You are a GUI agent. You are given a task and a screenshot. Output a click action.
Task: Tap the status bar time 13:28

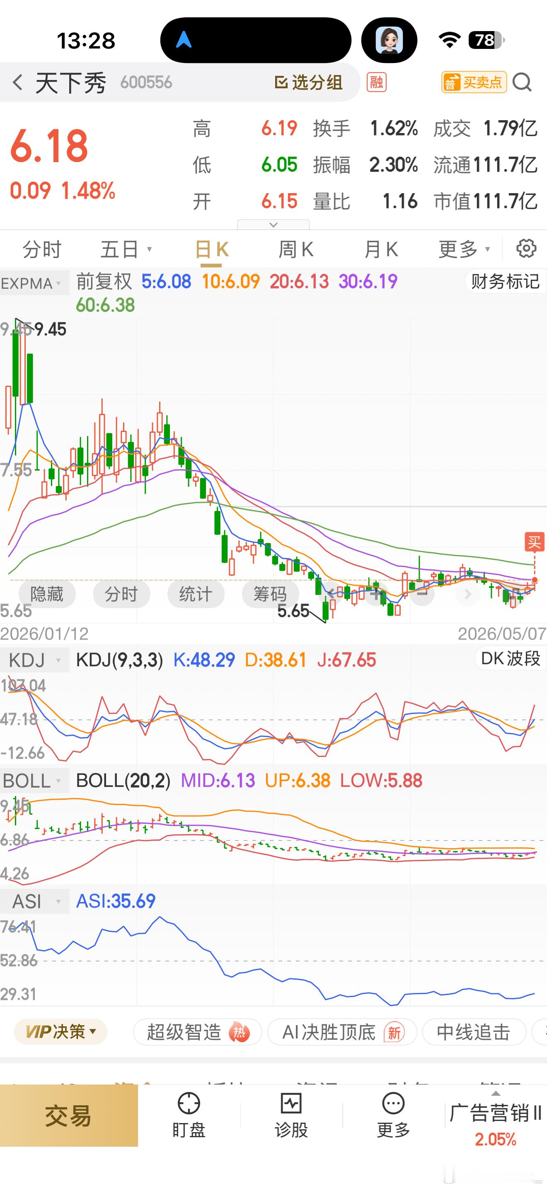[x=86, y=41]
